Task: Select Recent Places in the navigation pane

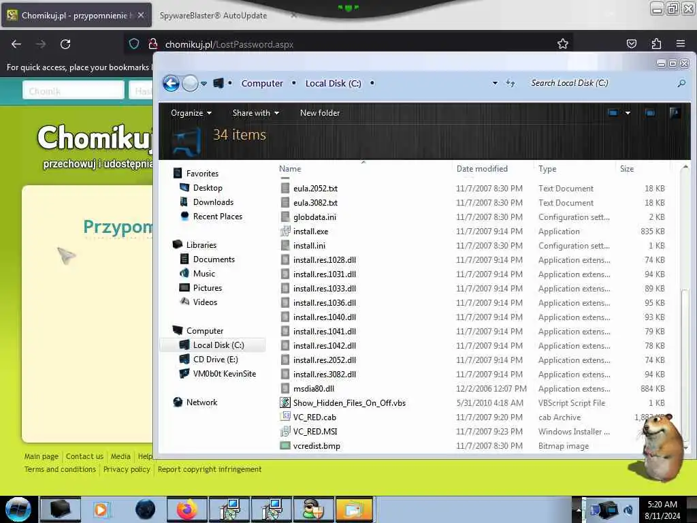Action: point(217,216)
